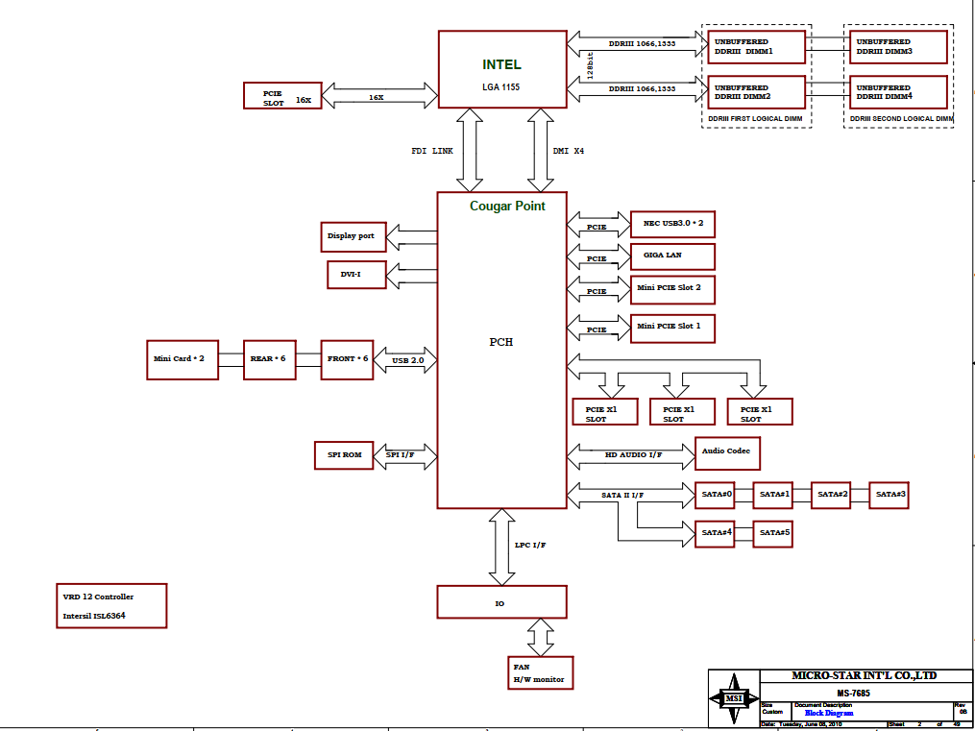The height and width of the screenshot is (731, 975).
Task: Click the blue Block Diagram title text
Action: click(x=828, y=713)
